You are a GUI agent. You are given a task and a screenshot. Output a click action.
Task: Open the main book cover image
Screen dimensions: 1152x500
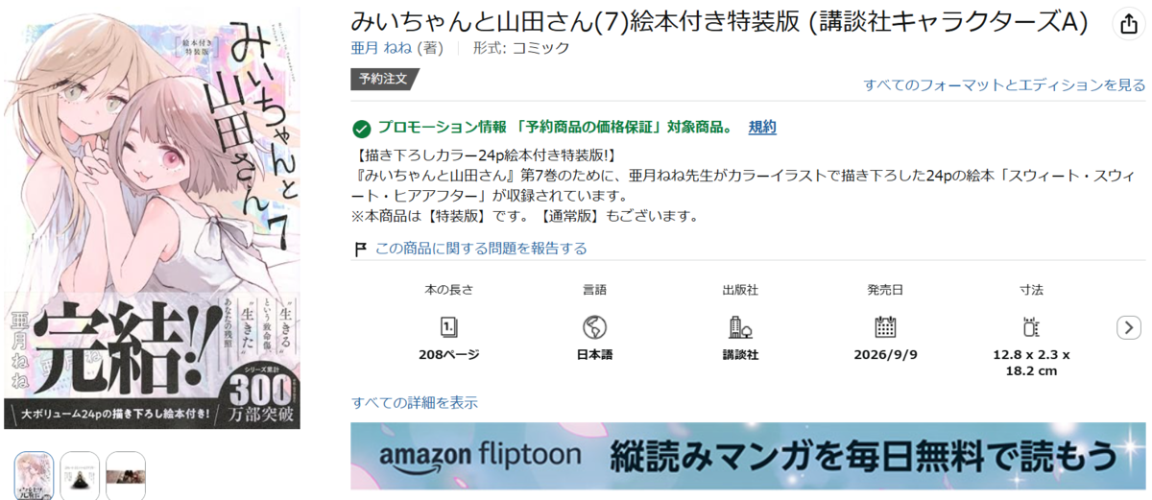pos(152,220)
